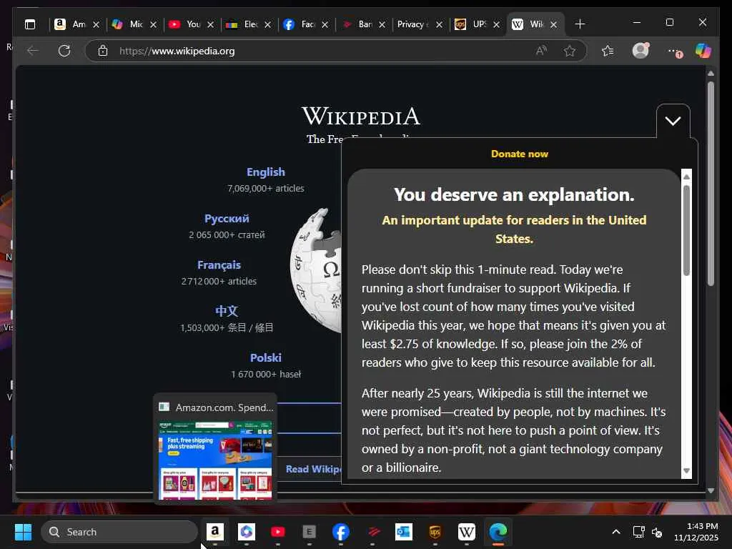Open the gray E app on taskbar
Viewport: 732px width, 549px height.
[x=309, y=532]
